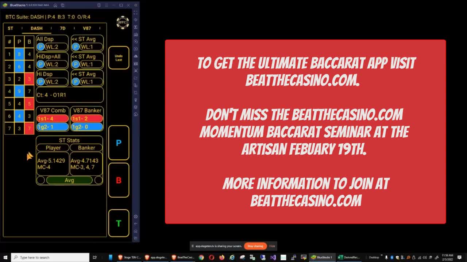The image size is (467, 262).
Task: Switch to BeatTheCasino Brave taskbar window
Action: click(183, 257)
